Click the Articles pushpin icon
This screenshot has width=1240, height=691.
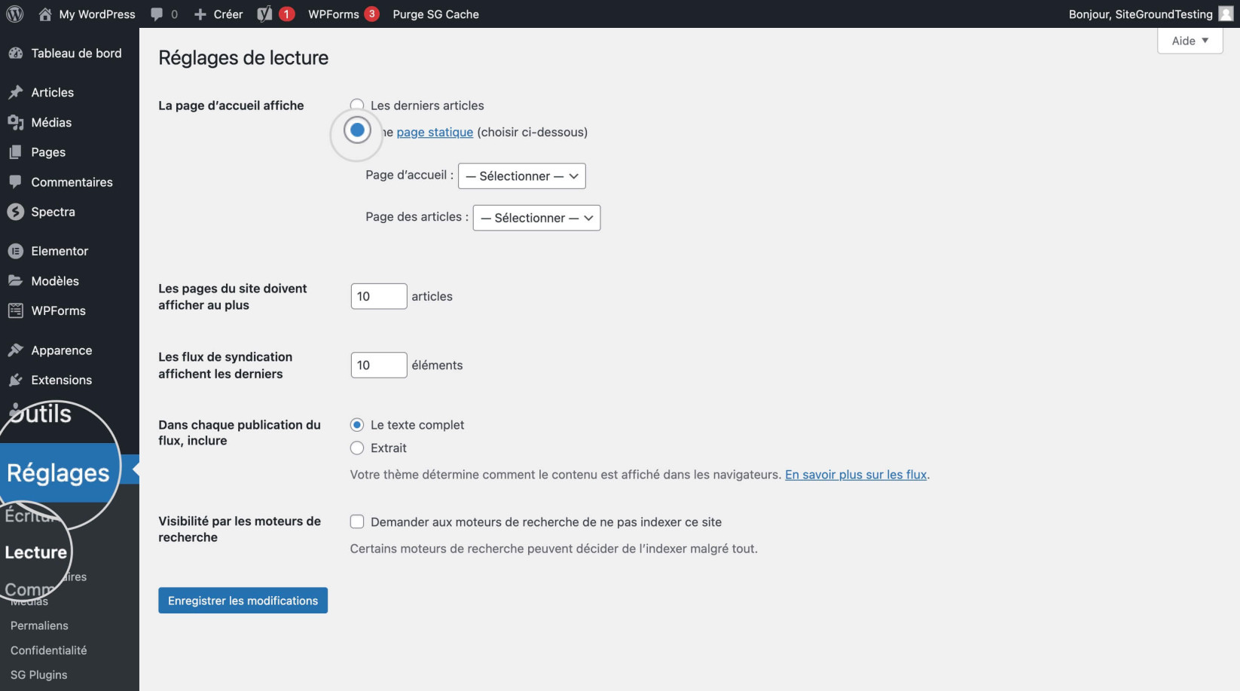(15, 93)
